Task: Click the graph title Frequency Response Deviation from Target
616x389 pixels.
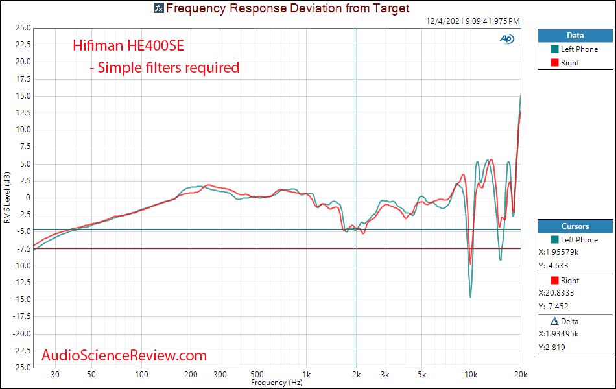Action: [x=287, y=8]
